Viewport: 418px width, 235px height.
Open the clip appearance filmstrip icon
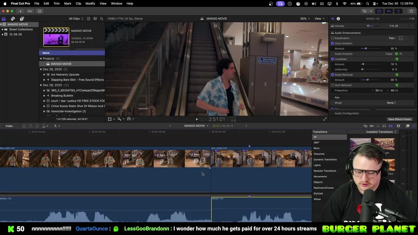point(398,126)
